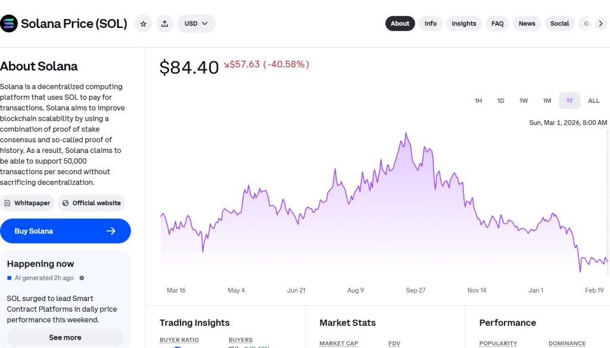Click 'See more' under Happening now
This screenshot has height=348, width=610.
[x=65, y=337]
